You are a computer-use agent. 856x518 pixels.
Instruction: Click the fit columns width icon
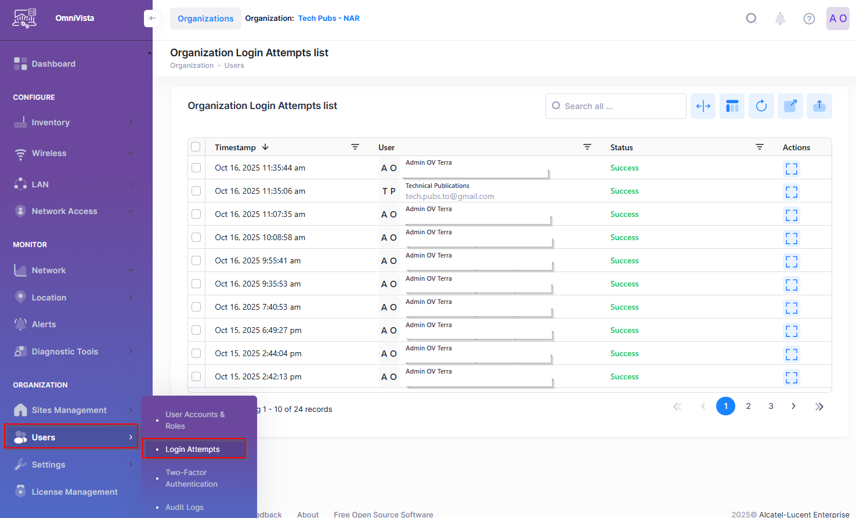[703, 106]
